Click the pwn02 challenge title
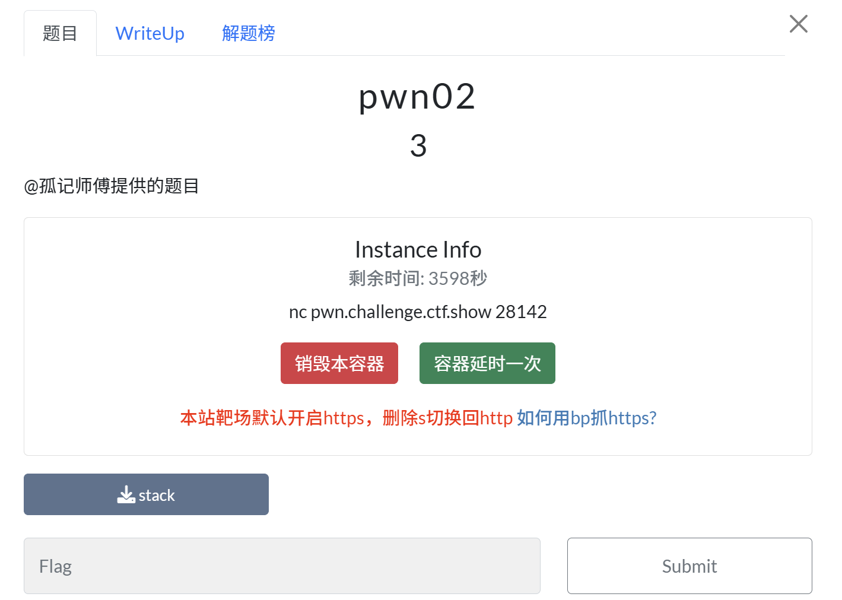This screenshot has height=600, width=842. coord(417,97)
